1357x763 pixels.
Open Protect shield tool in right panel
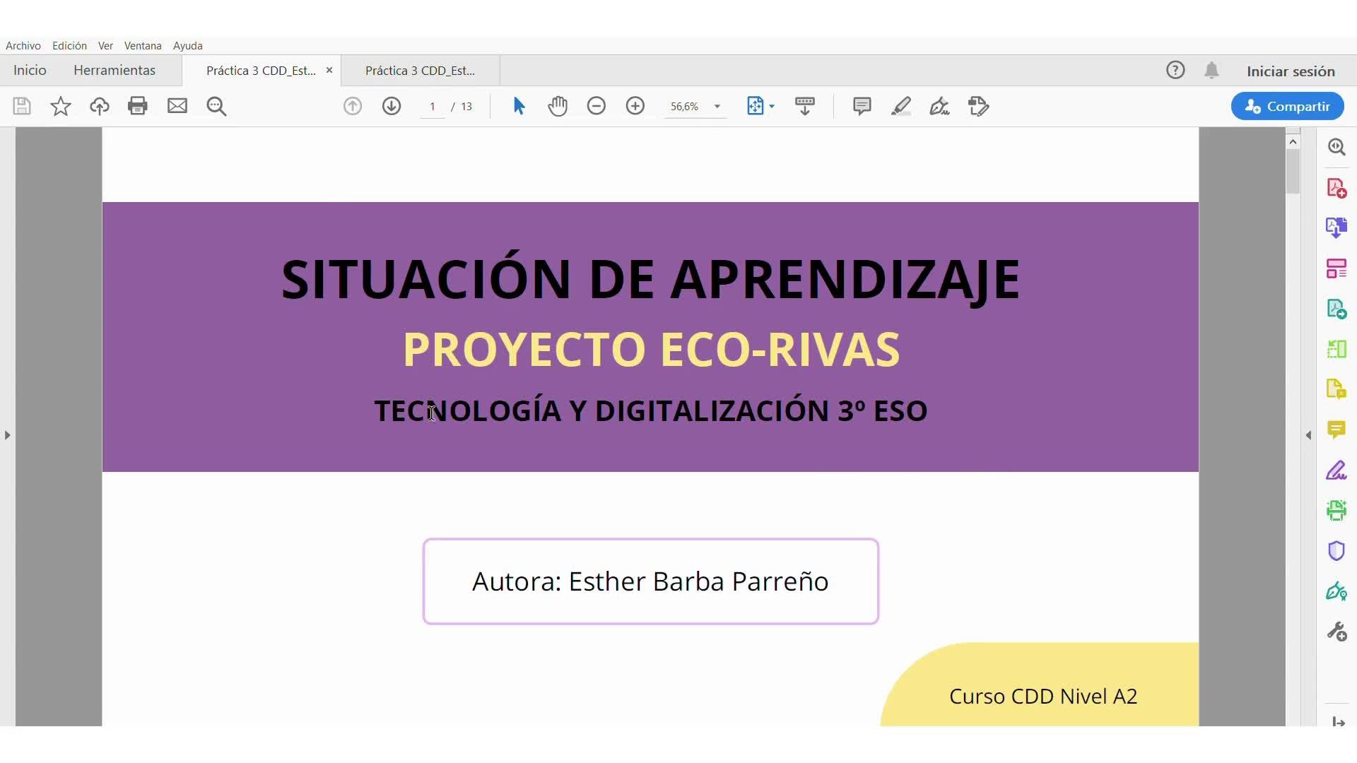pyautogui.click(x=1336, y=550)
